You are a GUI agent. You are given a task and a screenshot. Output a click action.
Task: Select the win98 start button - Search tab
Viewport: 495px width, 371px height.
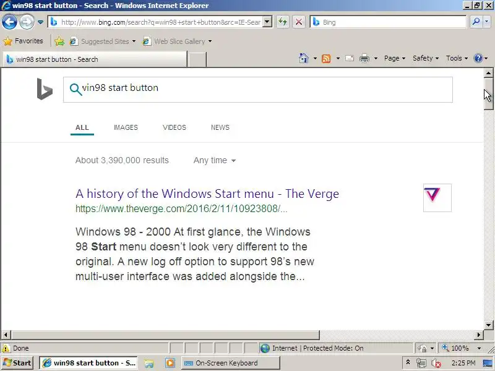95,59
